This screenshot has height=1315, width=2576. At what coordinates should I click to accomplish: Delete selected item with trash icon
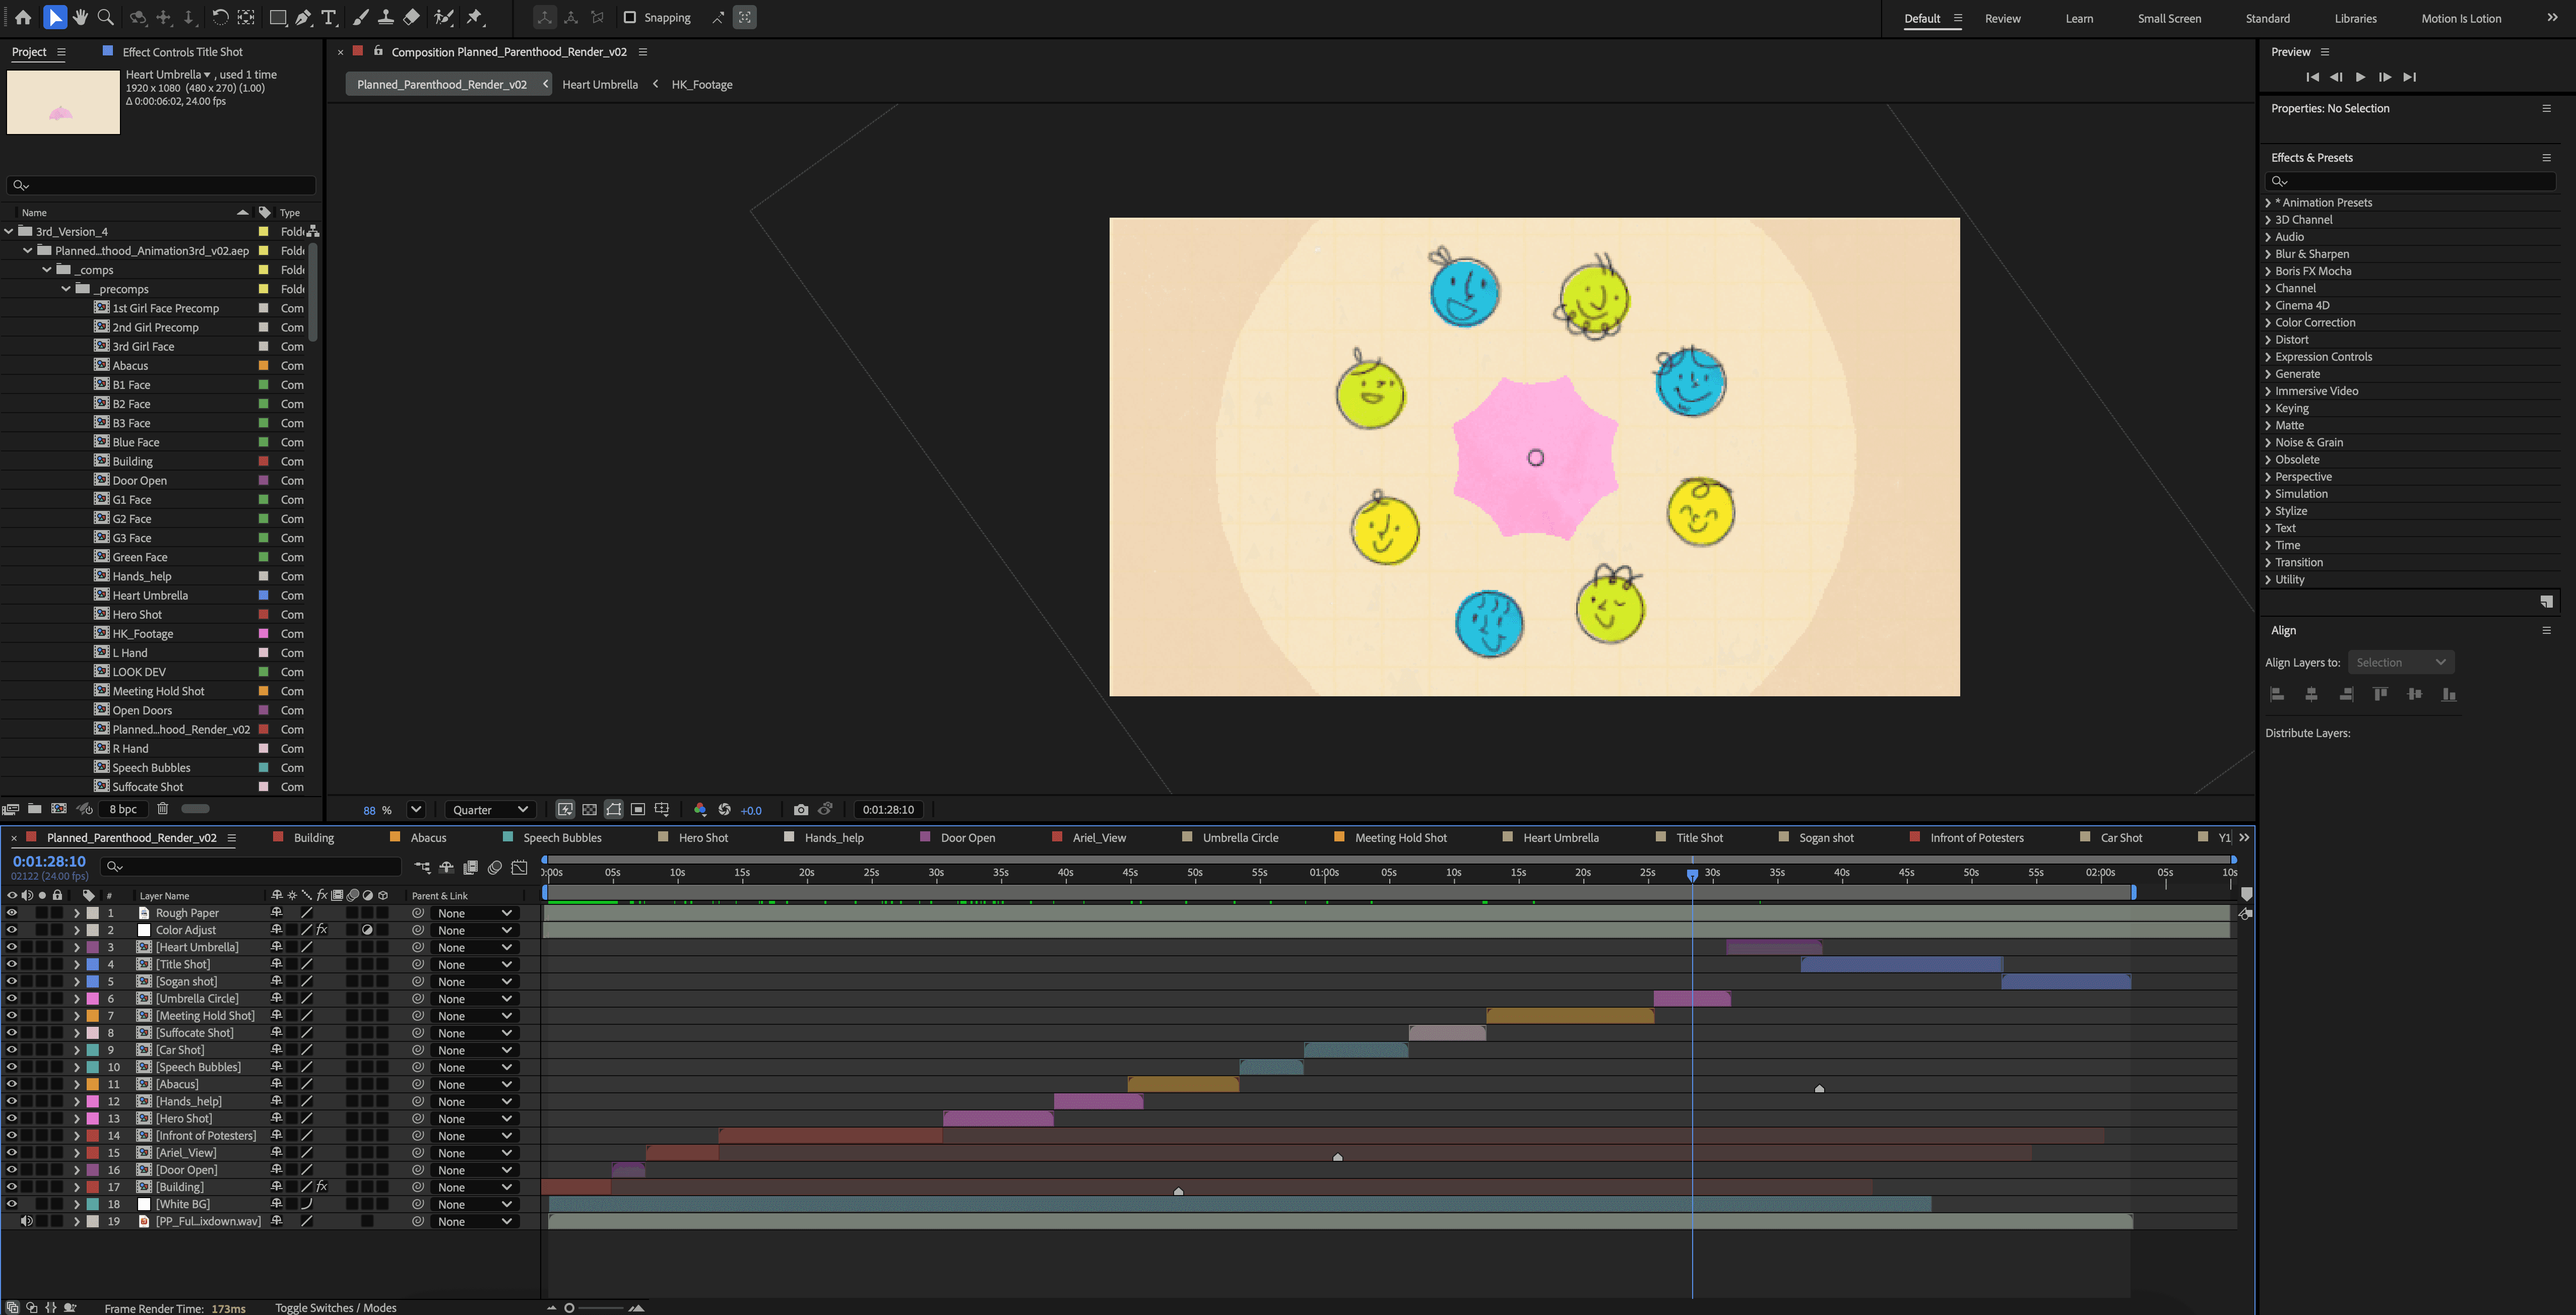pyautogui.click(x=163, y=809)
